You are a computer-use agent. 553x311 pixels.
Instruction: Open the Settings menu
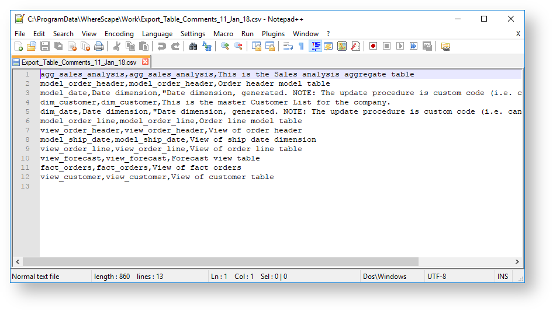click(x=193, y=34)
